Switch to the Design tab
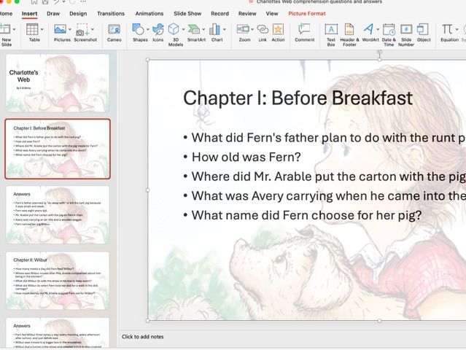Image resolution: width=466 pixels, height=350 pixels. pyautogui.click(x=78, y=14)
